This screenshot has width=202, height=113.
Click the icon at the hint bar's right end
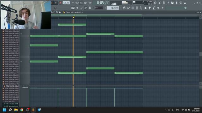[185, 8]
